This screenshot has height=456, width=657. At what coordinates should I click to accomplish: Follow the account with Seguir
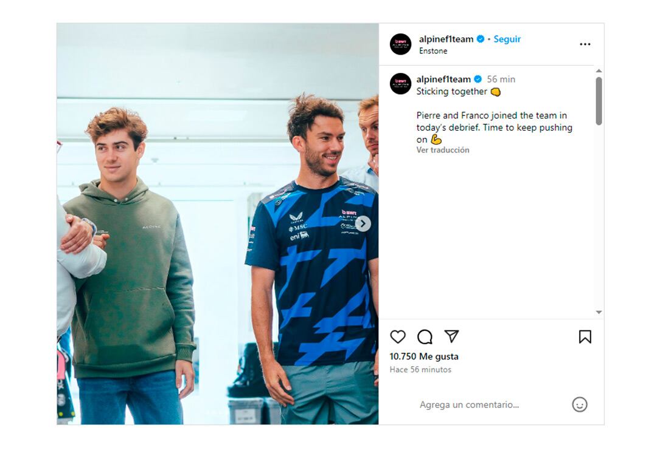click(x=507, y=39)
